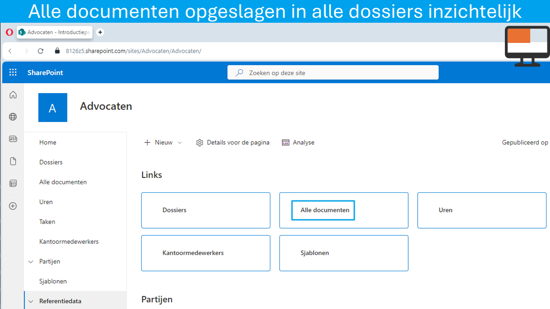This screenshot has width=550, height=309.
Task: Click the Advocaten site logo tile
Action: pos(52,108)
